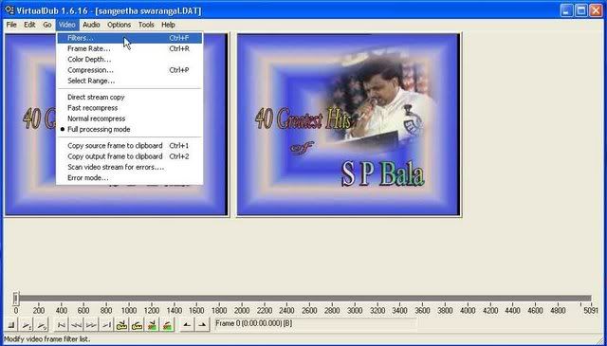Viewport: 607px width, 346px height.
Task: Step backward one frame
Action: (x=76, y=325)
